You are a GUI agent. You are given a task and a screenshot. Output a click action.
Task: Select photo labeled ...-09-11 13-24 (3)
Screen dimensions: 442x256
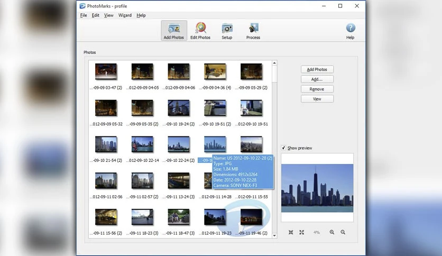click(x=179, y=180)
